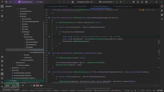
Task: Open the Explorer tool window folder icon
Action: 2,6
